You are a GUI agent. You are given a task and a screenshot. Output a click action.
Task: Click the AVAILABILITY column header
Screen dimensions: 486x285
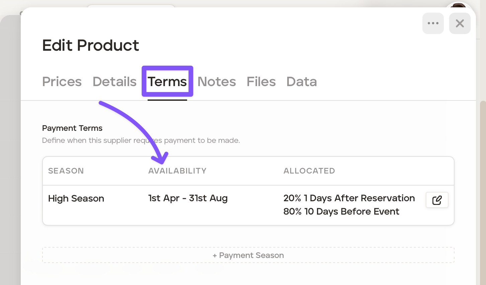[177, 171]
